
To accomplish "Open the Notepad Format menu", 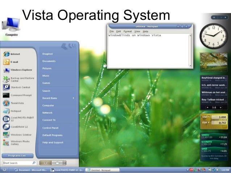I will 127,31.
